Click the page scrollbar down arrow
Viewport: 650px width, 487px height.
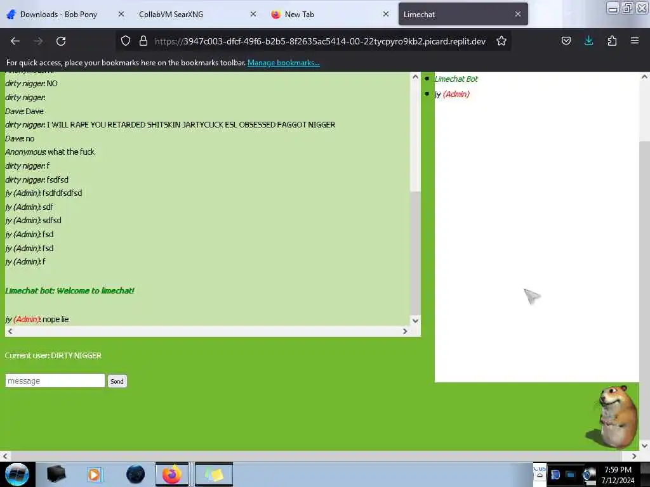point(644,446)
